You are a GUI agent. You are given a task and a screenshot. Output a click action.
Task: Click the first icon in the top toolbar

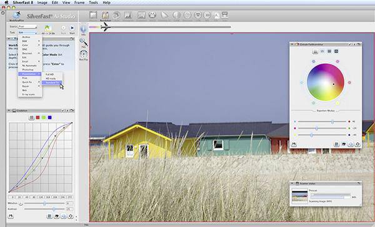[93, 15]
